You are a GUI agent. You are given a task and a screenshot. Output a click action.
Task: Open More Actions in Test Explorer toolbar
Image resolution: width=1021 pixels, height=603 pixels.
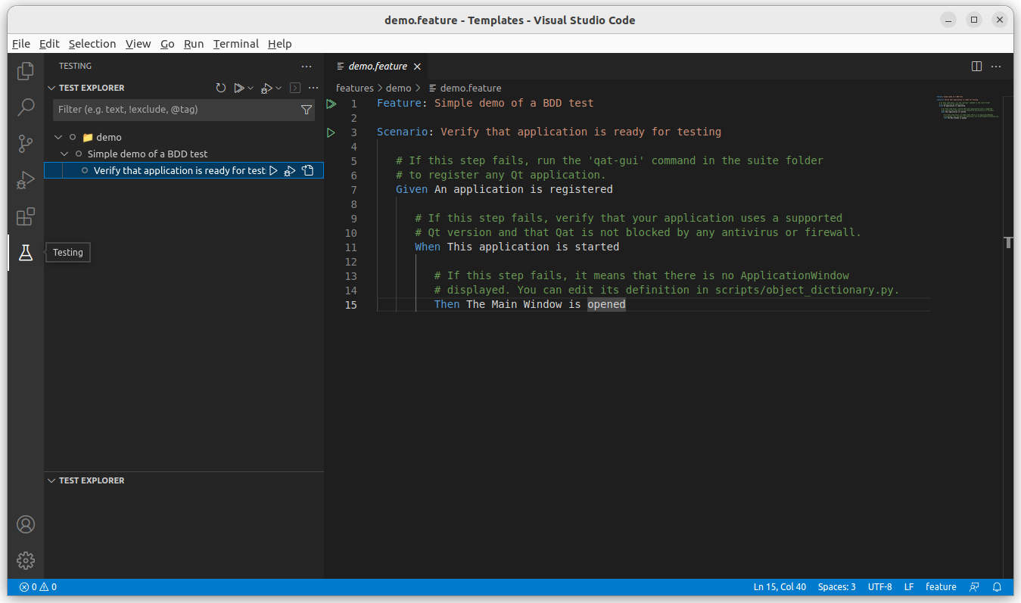313,88
